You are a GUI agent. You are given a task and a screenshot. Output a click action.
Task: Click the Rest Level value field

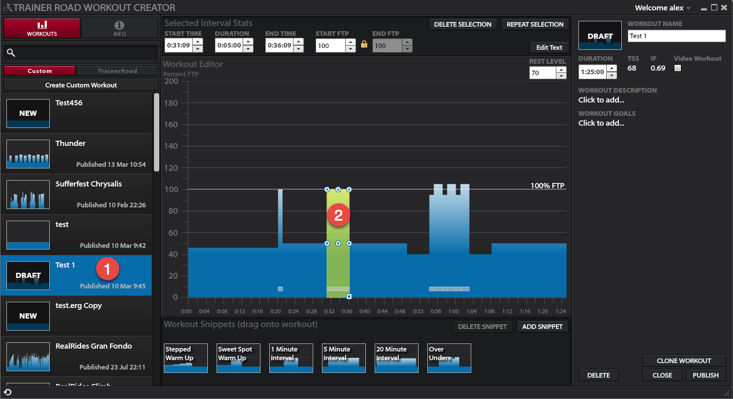click(543, 73)
